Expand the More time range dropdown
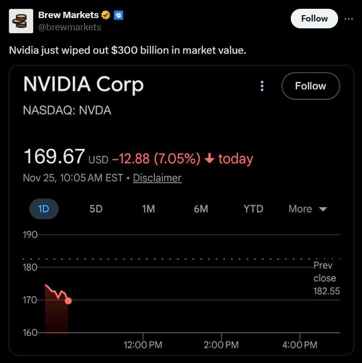Screen dimensions: 362x363 pos(308,209)
